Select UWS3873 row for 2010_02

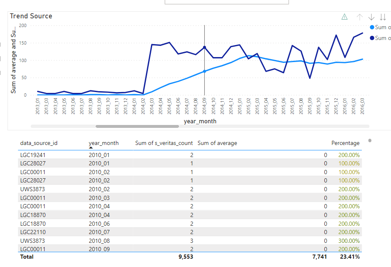pos(190,189)
